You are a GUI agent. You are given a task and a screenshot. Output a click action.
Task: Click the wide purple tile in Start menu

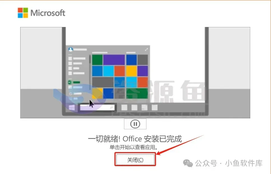point(114,60)
